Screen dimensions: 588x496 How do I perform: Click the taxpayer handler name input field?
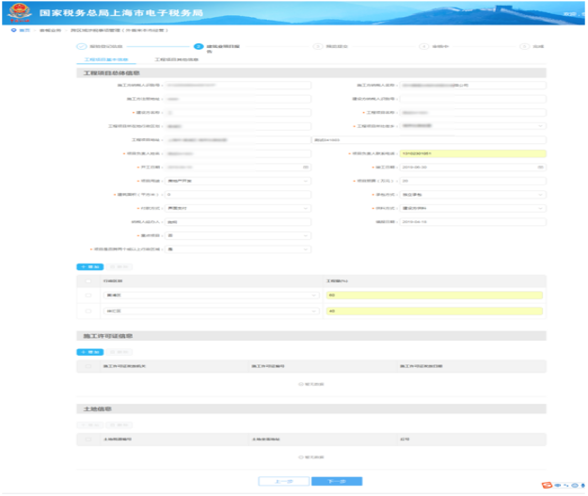[238, 222]
